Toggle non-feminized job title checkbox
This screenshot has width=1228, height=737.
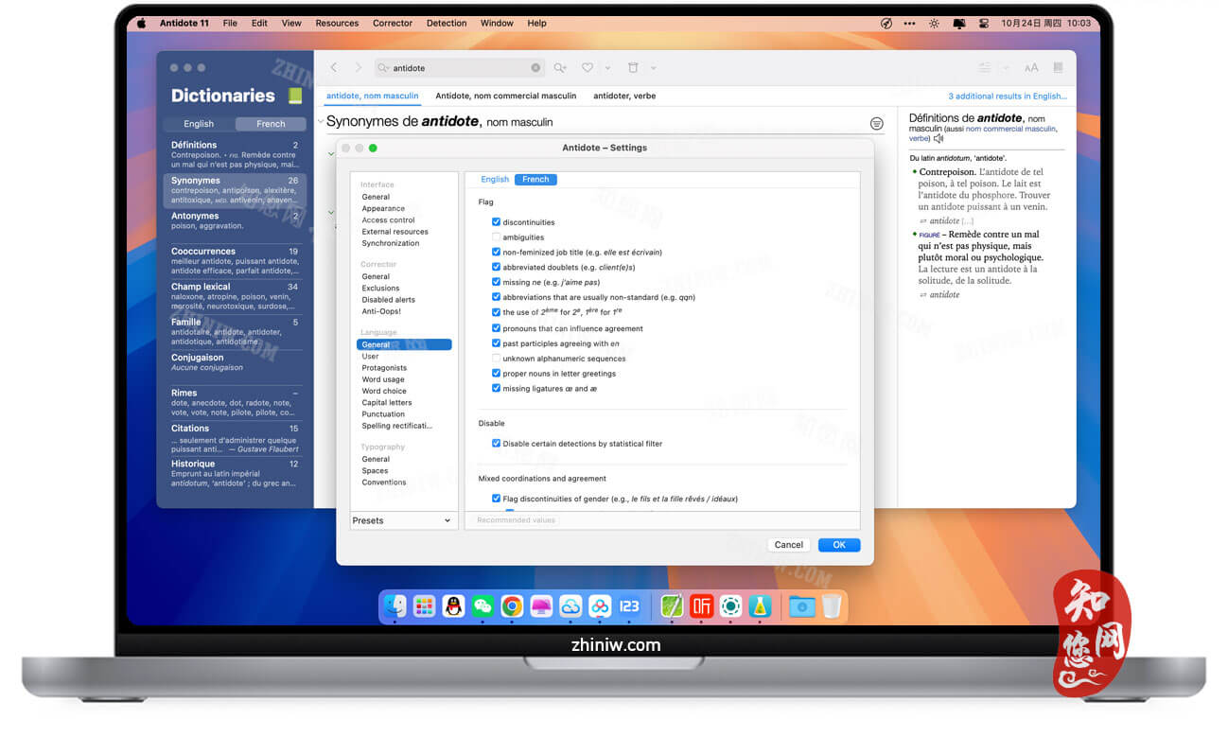coord(496,253)
